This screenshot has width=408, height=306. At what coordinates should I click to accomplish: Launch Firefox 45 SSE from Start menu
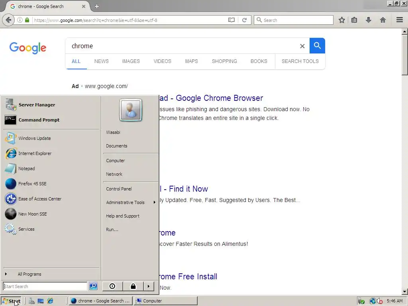click(51, 183)
